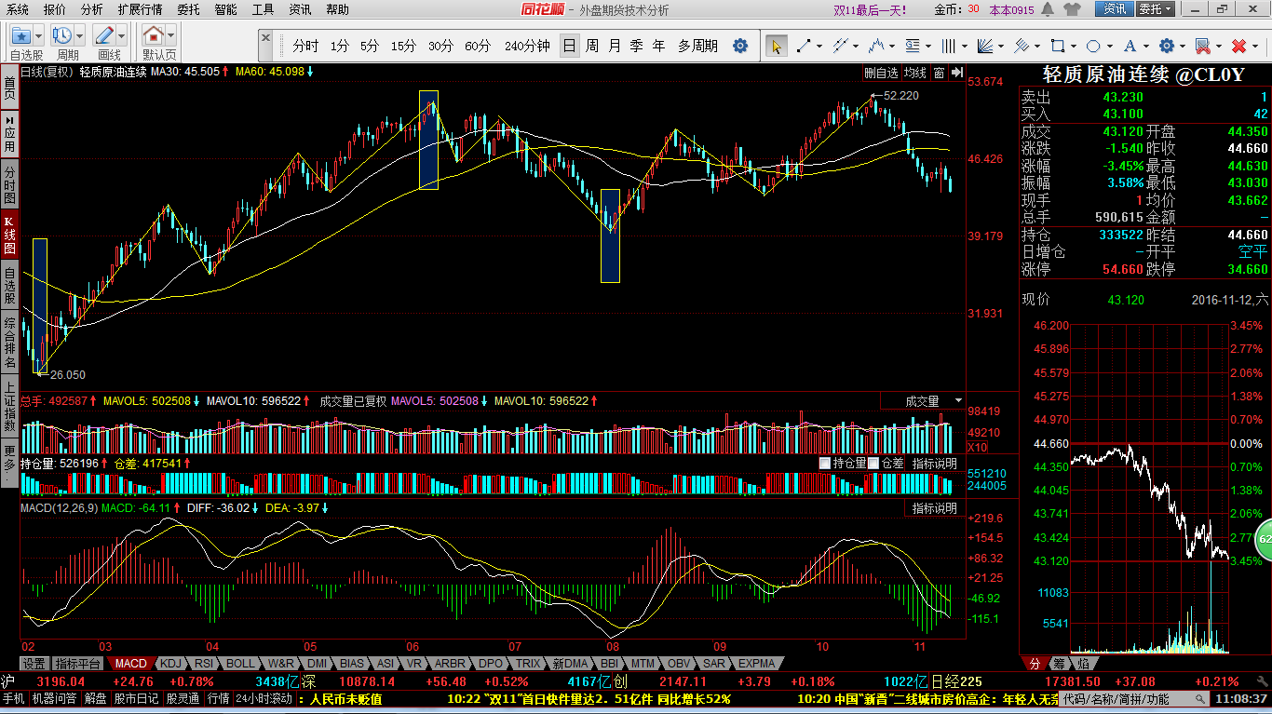Switch chart period to 分时
Screen dimensions: 1272x714
click(x=305, y=46)
